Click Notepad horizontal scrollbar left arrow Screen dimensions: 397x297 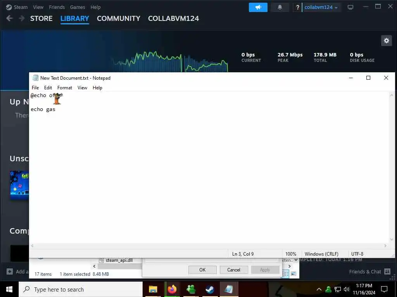(32, 246)
